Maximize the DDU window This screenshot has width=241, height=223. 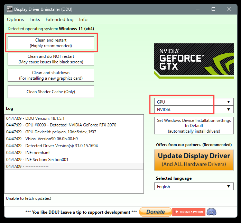tap(213, 9)
